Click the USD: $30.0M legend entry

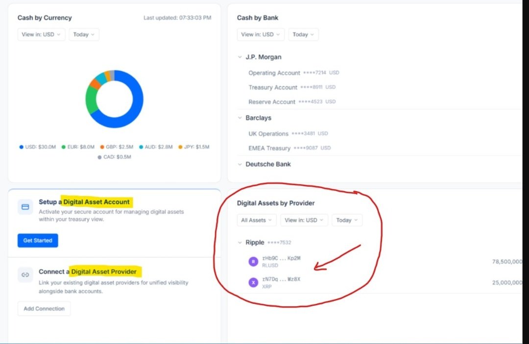click(x=37, y=147)
